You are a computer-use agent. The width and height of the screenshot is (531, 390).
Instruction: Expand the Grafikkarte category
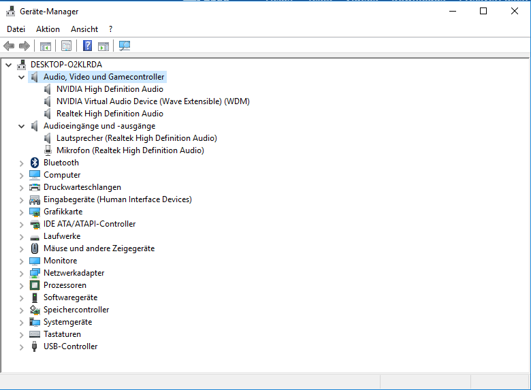(x=21, y=212)
